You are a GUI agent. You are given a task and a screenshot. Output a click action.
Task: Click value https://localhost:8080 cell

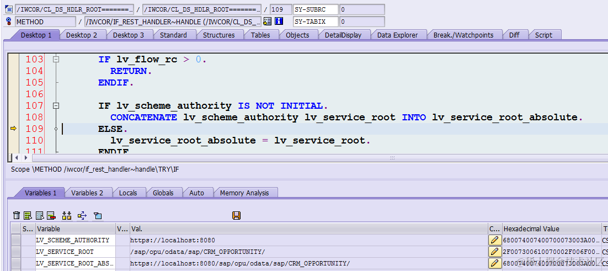click(308, 240)
